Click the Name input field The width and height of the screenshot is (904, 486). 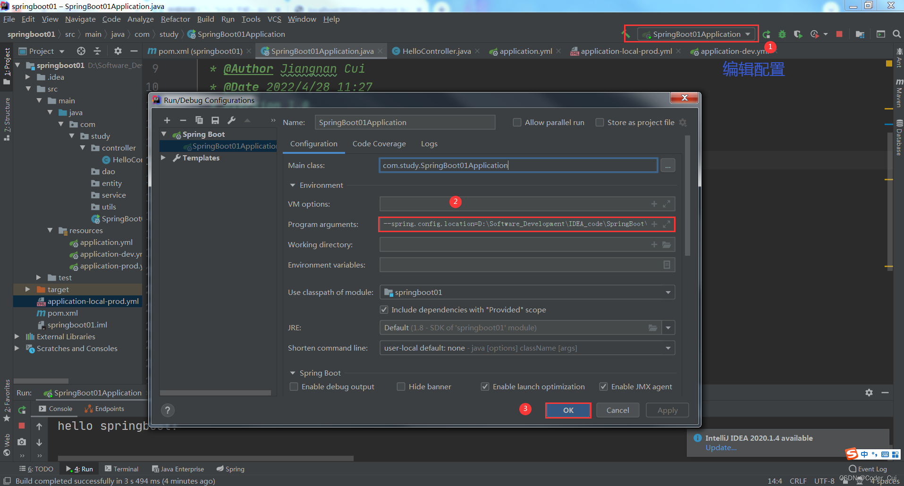click(405, 123)
